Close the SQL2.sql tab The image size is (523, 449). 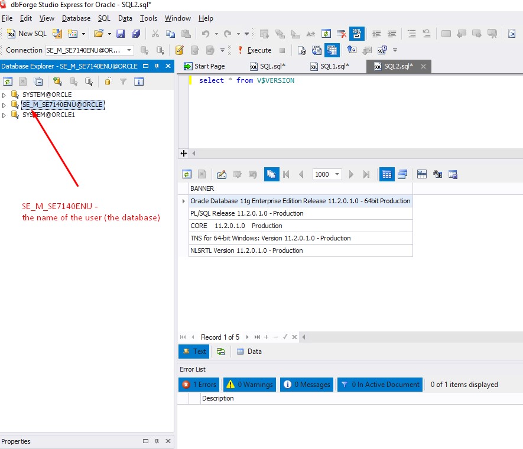pos(423,66)
